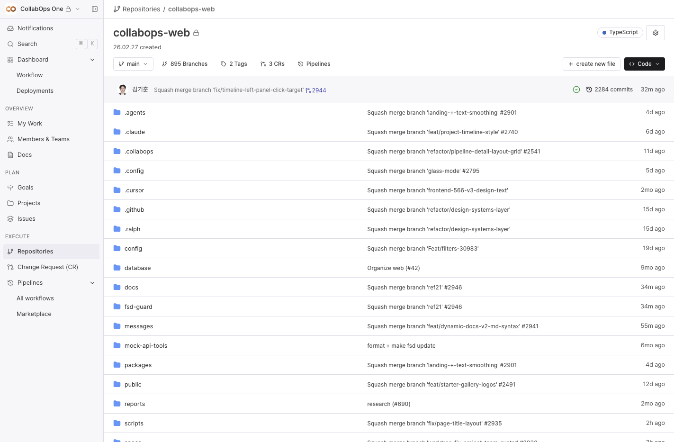Open repository settings gear icon
The height and width of the screenshot is (442, 674).
[656, 33]
